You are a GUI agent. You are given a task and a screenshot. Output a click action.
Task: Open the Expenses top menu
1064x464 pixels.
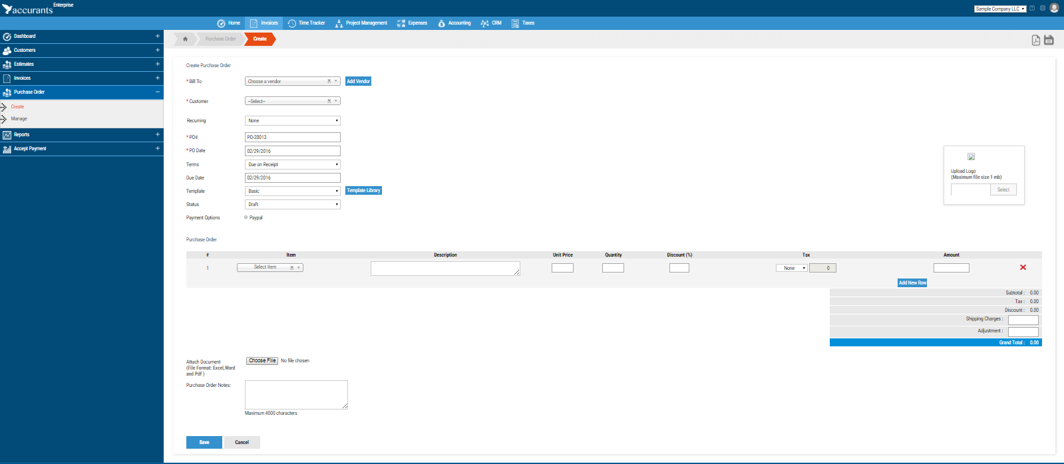tap(412, 23)
